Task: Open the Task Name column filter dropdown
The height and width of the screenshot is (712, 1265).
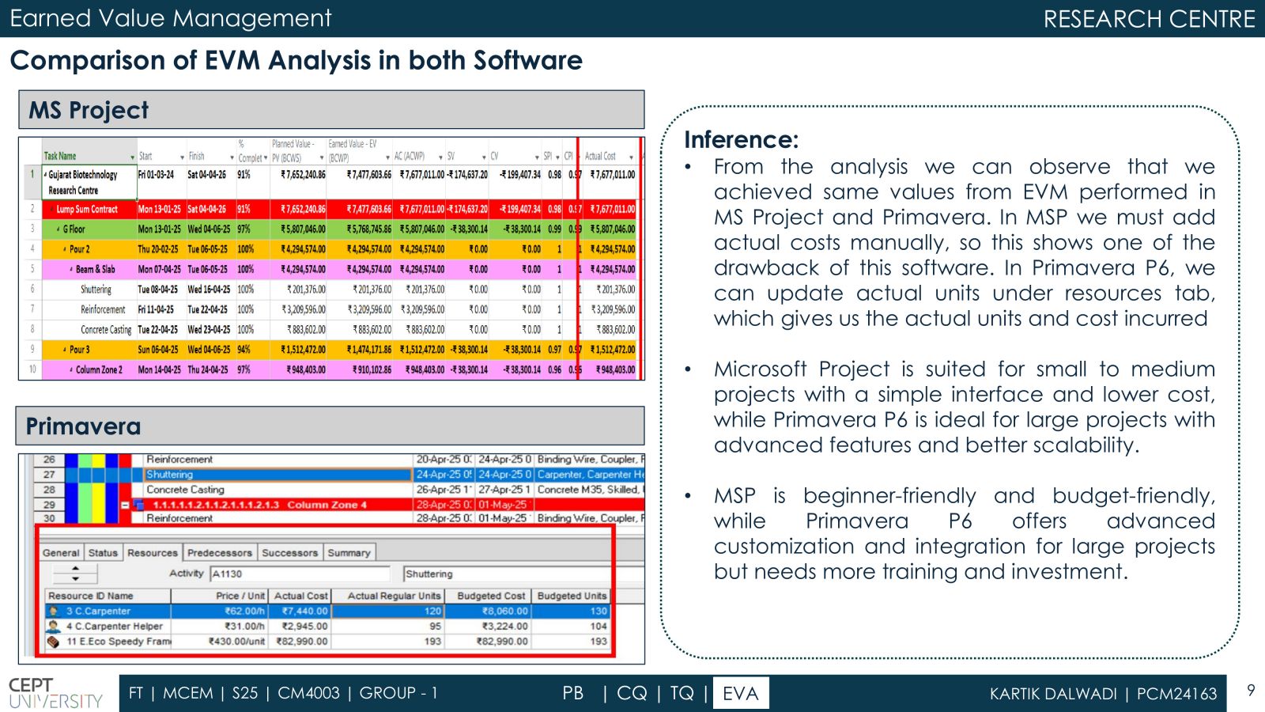Action: (132, 157)
